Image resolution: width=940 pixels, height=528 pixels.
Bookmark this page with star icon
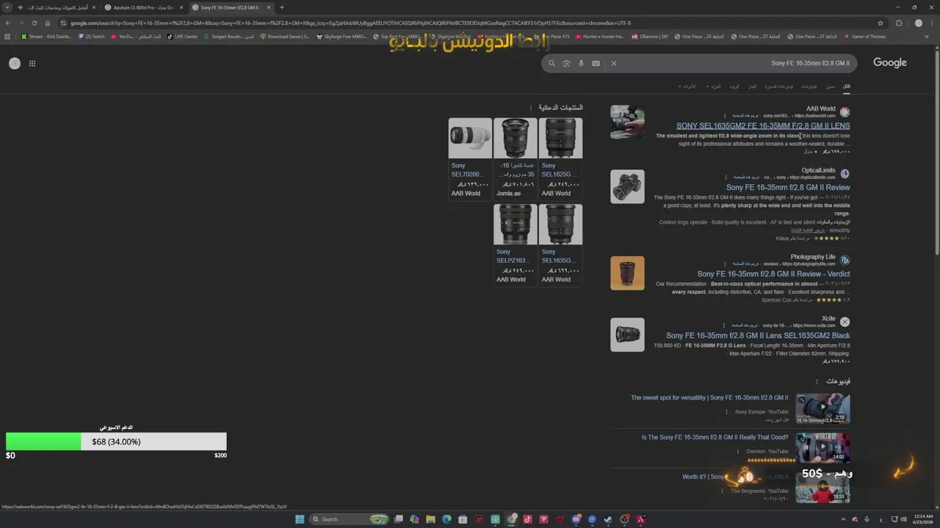881,23
